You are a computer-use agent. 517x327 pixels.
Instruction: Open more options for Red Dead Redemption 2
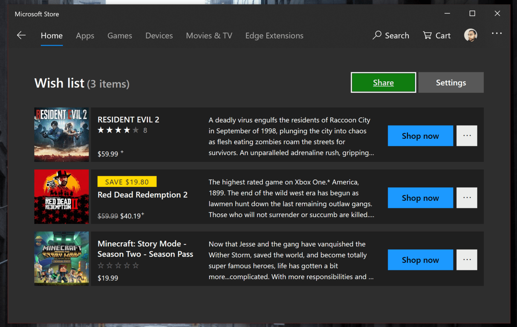467,198
